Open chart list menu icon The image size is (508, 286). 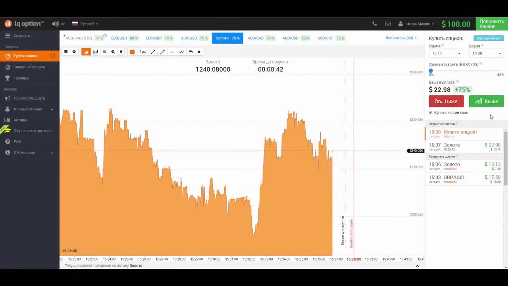(66, 52)
